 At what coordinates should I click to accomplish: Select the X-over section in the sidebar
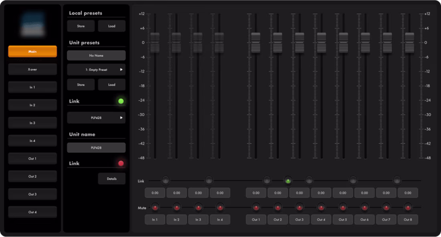pyautogui.click(x=32, y=69)
